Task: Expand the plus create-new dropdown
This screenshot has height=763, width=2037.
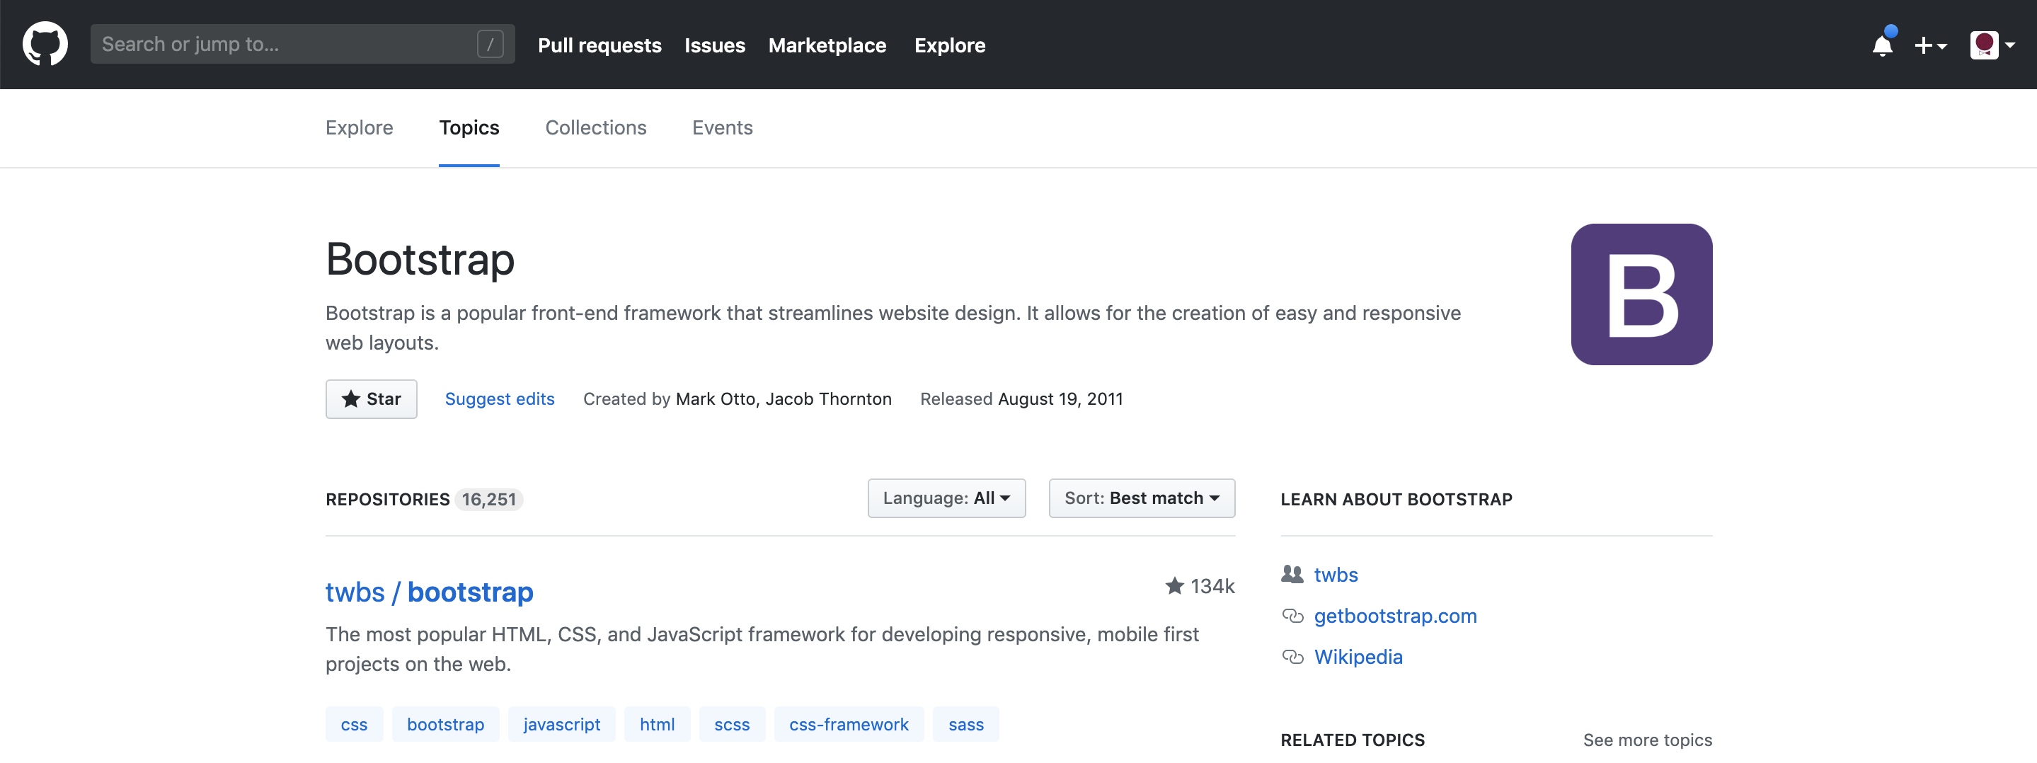Action: coord(1930,45)
